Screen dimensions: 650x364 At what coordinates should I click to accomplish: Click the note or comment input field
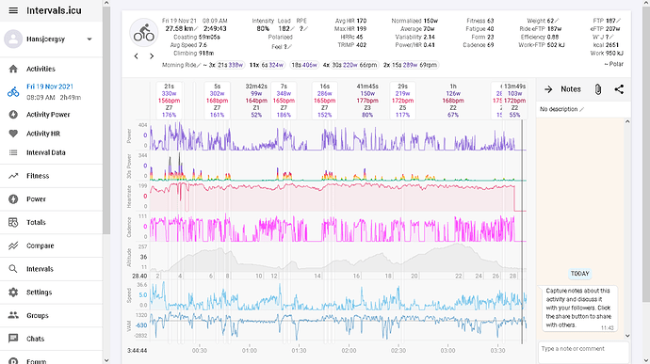click(x=584, y=352)
